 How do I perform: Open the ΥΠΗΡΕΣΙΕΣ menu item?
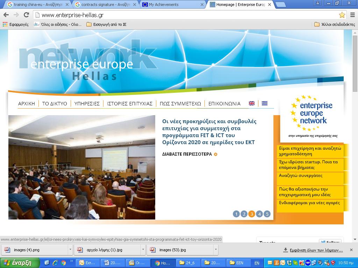(x=87, y=104)
